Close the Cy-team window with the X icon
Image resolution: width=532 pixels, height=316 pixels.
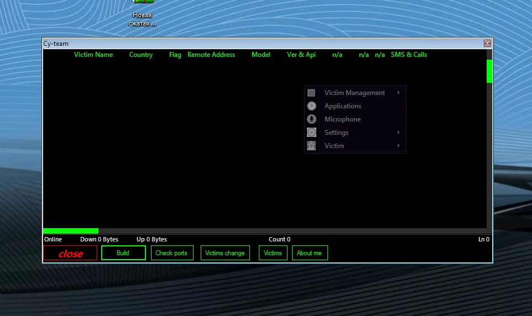click(x=487, y=44)
